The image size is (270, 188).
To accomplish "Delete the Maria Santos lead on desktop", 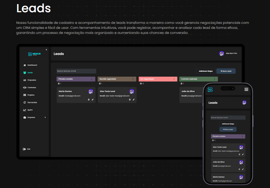I will 89,100.
